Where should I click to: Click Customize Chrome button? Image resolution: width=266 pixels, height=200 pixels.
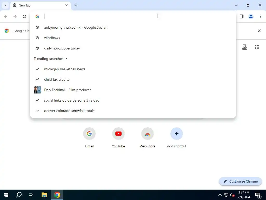[240, 182]
